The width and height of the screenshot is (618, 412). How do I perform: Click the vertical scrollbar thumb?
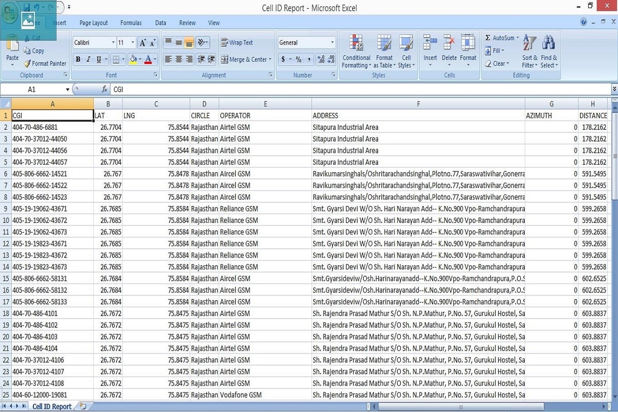click(x=614, y=157)
